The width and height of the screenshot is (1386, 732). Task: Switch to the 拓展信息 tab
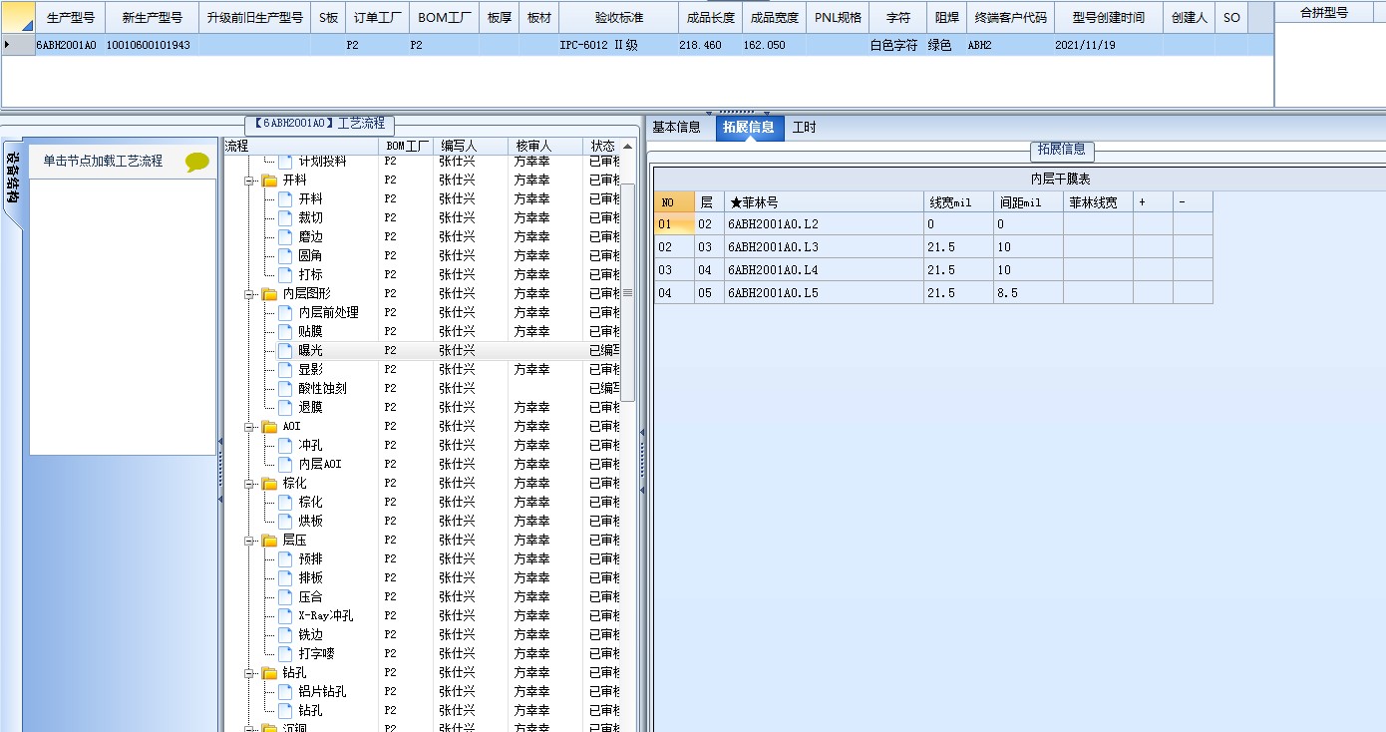[749, 128]
